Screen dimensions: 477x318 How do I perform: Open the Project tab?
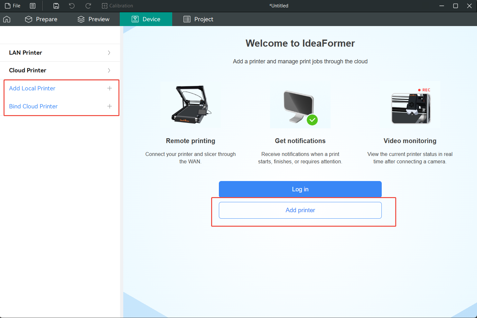click(198, 19)
